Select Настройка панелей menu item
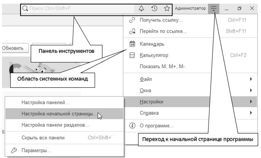This screenshot has width=261, height=158. coord(64,102)
